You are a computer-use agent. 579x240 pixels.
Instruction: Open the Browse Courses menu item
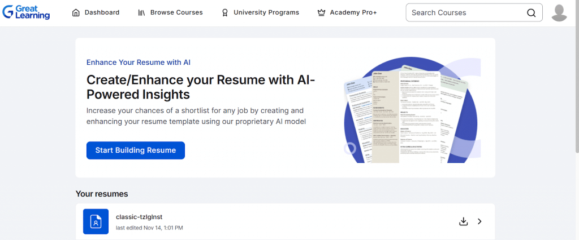[x=176, y=12]
